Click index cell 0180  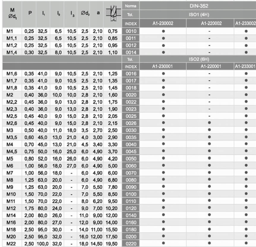tap(131, 229)
